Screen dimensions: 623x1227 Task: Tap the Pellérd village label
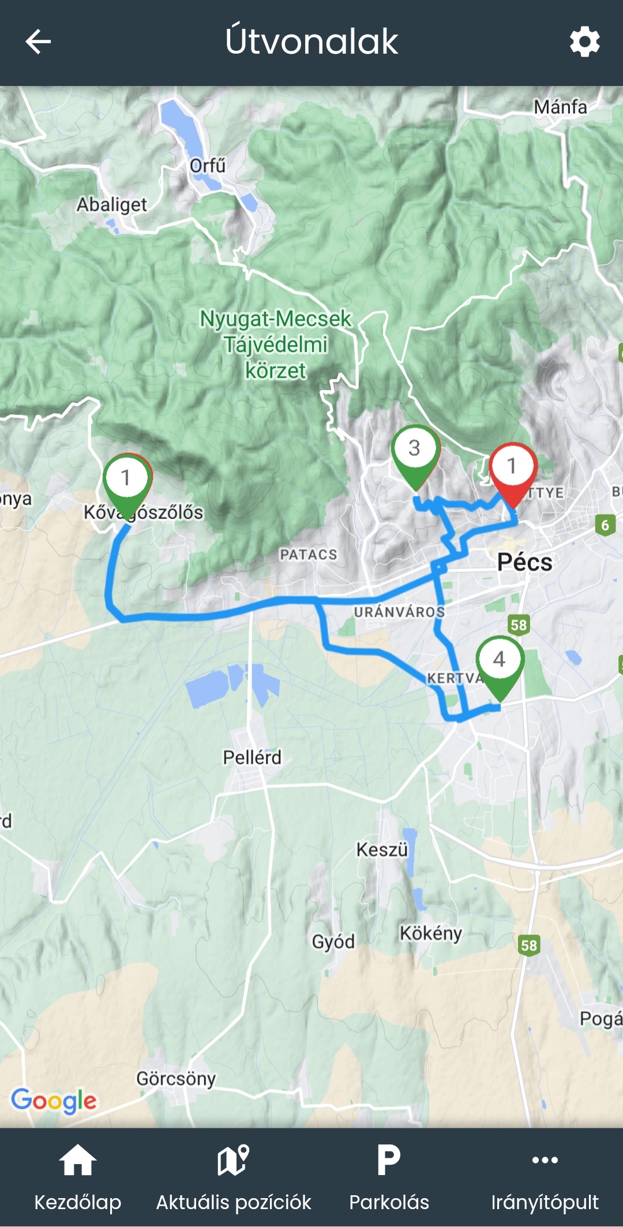point(252,757)
